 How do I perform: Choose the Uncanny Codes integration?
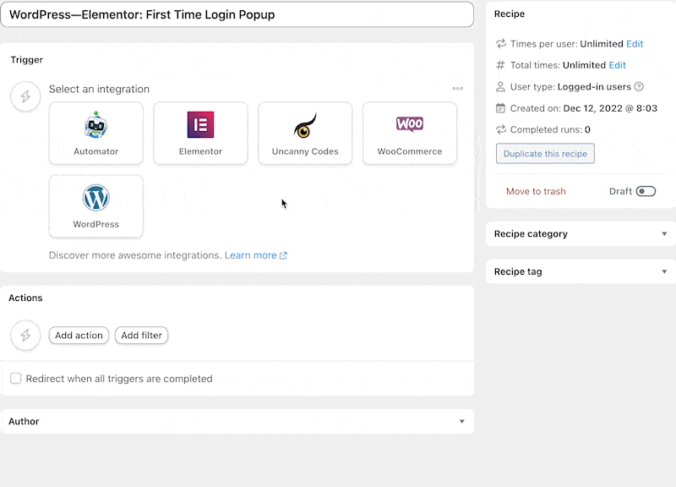(x=305, y=133)
